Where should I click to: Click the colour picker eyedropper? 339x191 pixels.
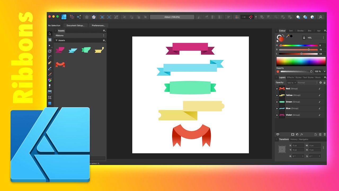coord(288,36)
